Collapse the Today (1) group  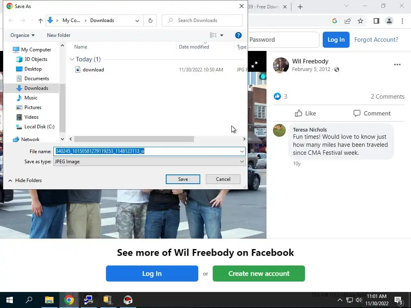(72, 59)
